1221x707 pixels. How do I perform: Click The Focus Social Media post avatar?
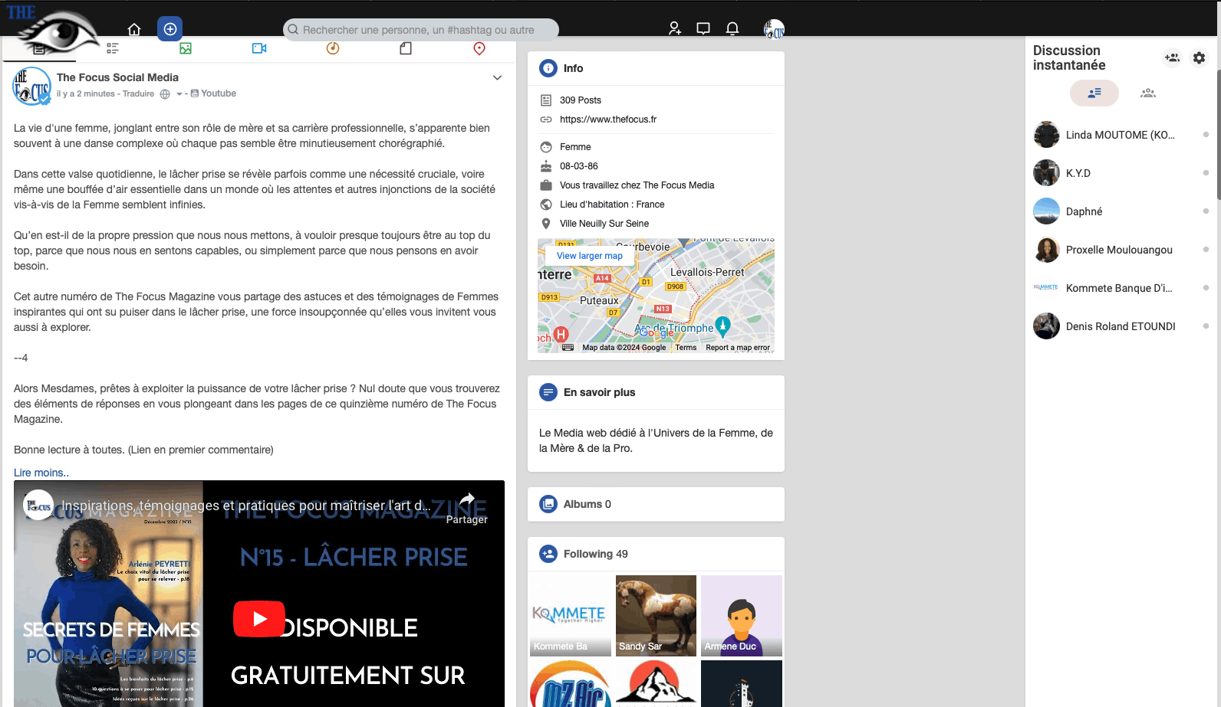coord(31,86)
